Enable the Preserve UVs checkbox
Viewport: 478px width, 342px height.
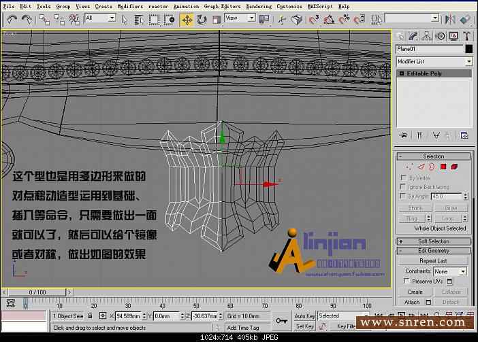point(407,281)
